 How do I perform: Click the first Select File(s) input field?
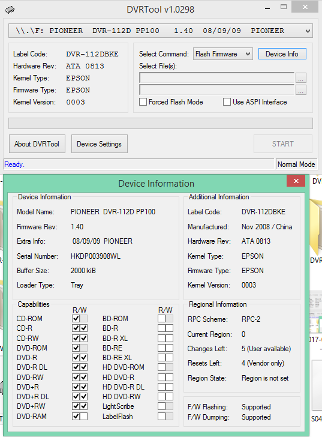pos(217,78)
